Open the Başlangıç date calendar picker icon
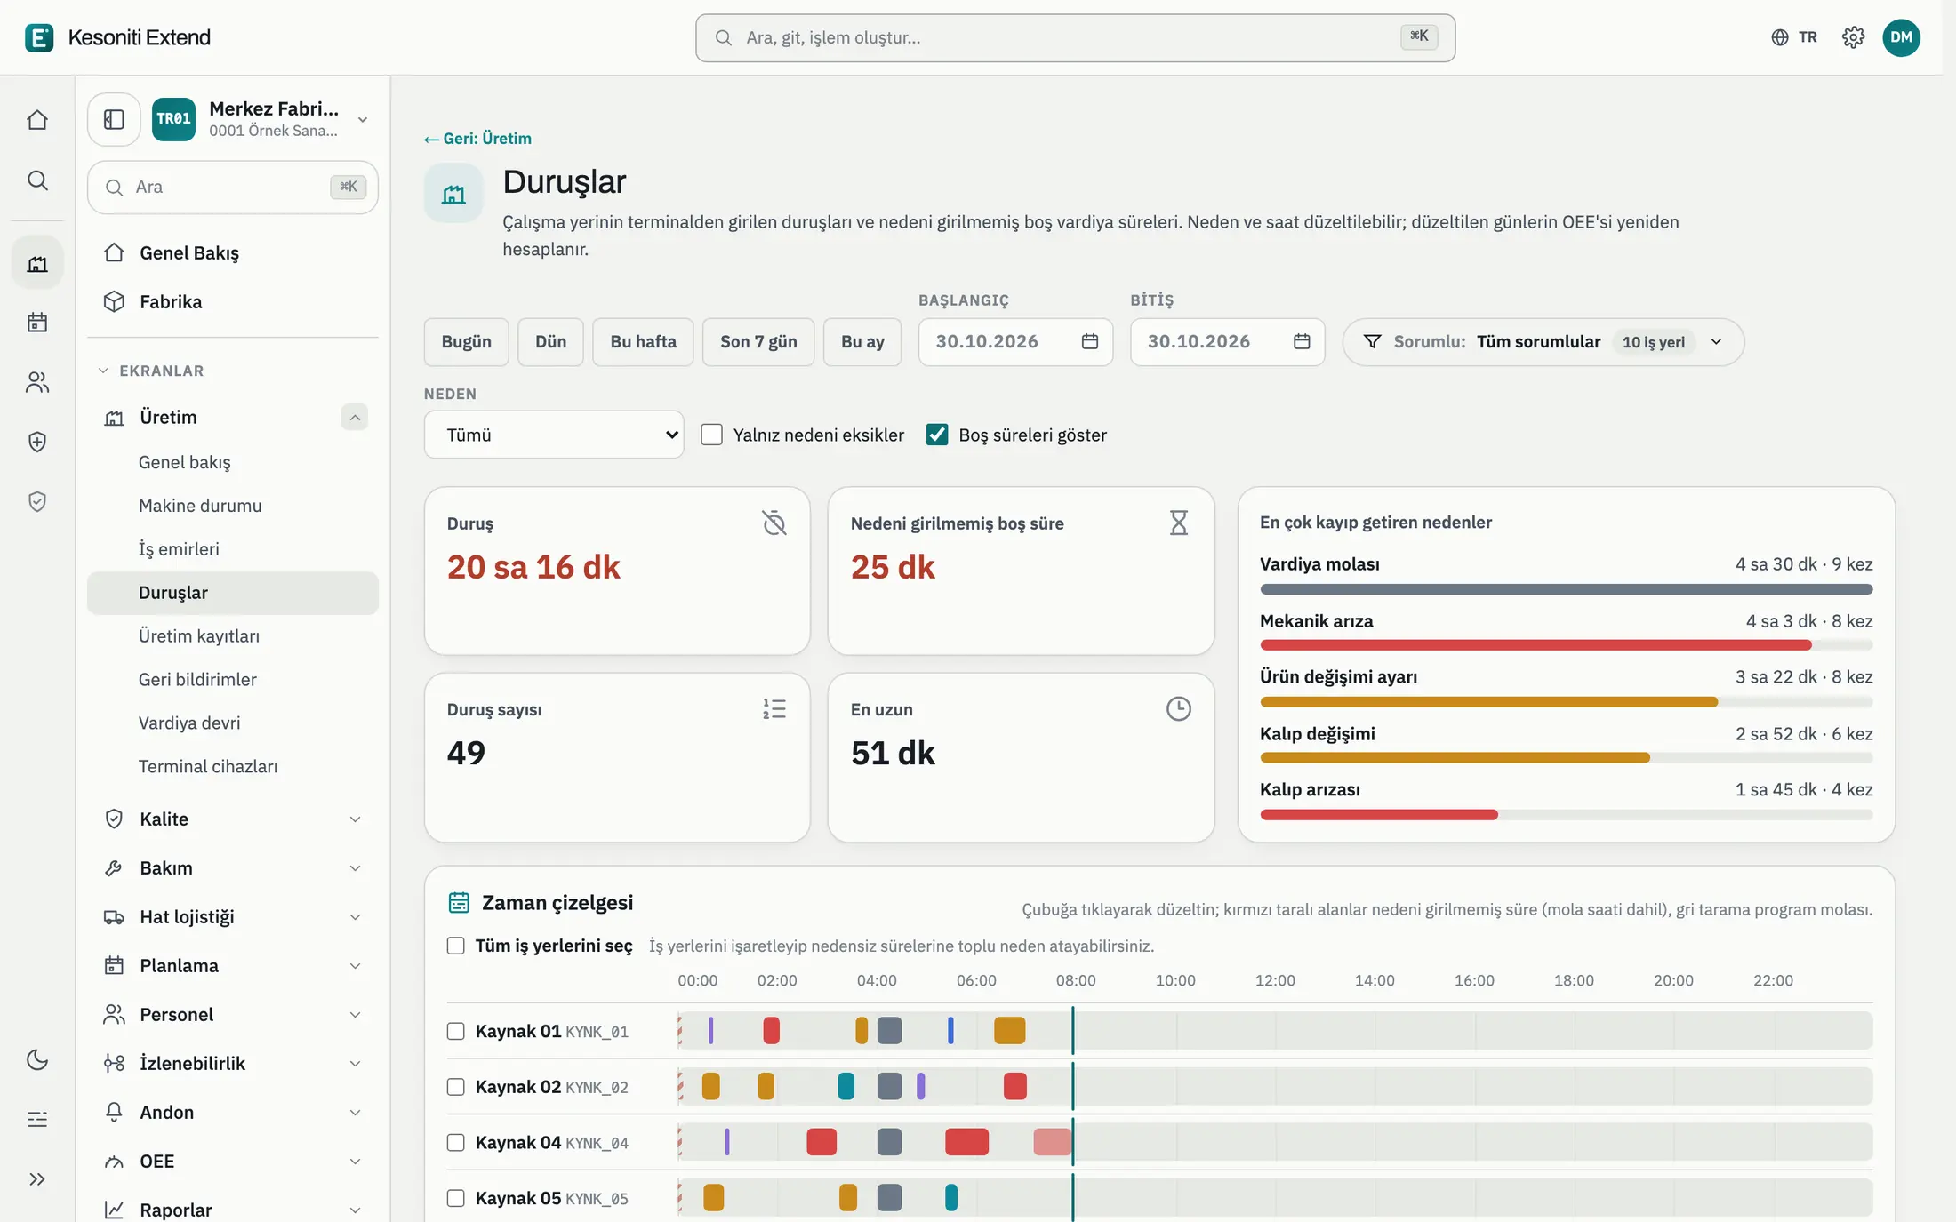 pos(1090,341)
